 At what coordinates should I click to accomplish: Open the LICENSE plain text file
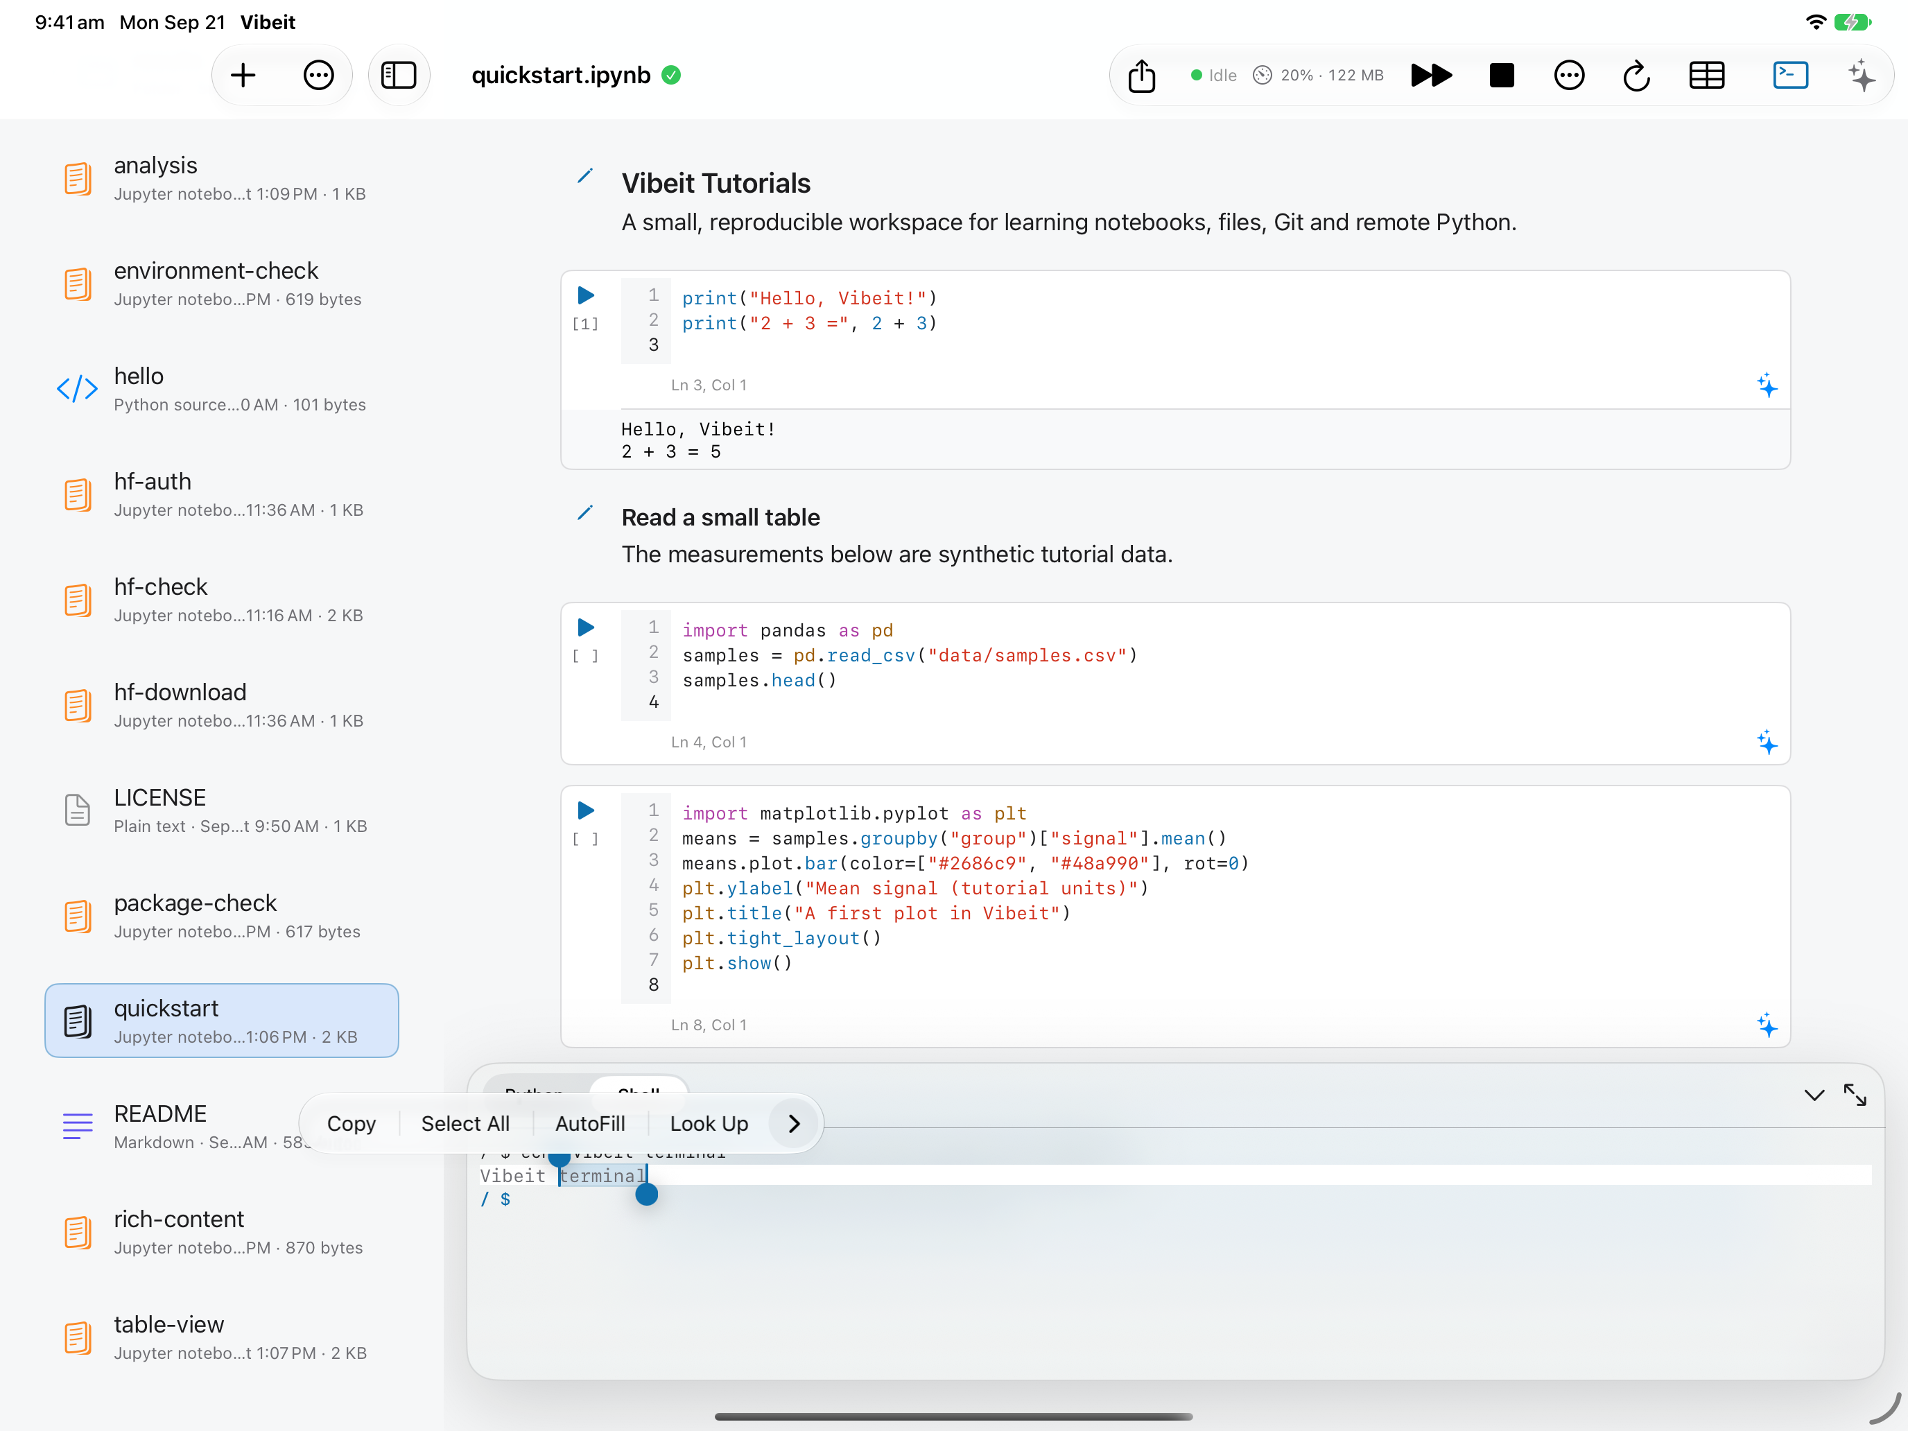[222, 810]
